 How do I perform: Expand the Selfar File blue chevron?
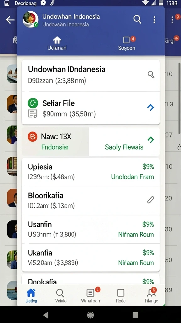151,107
